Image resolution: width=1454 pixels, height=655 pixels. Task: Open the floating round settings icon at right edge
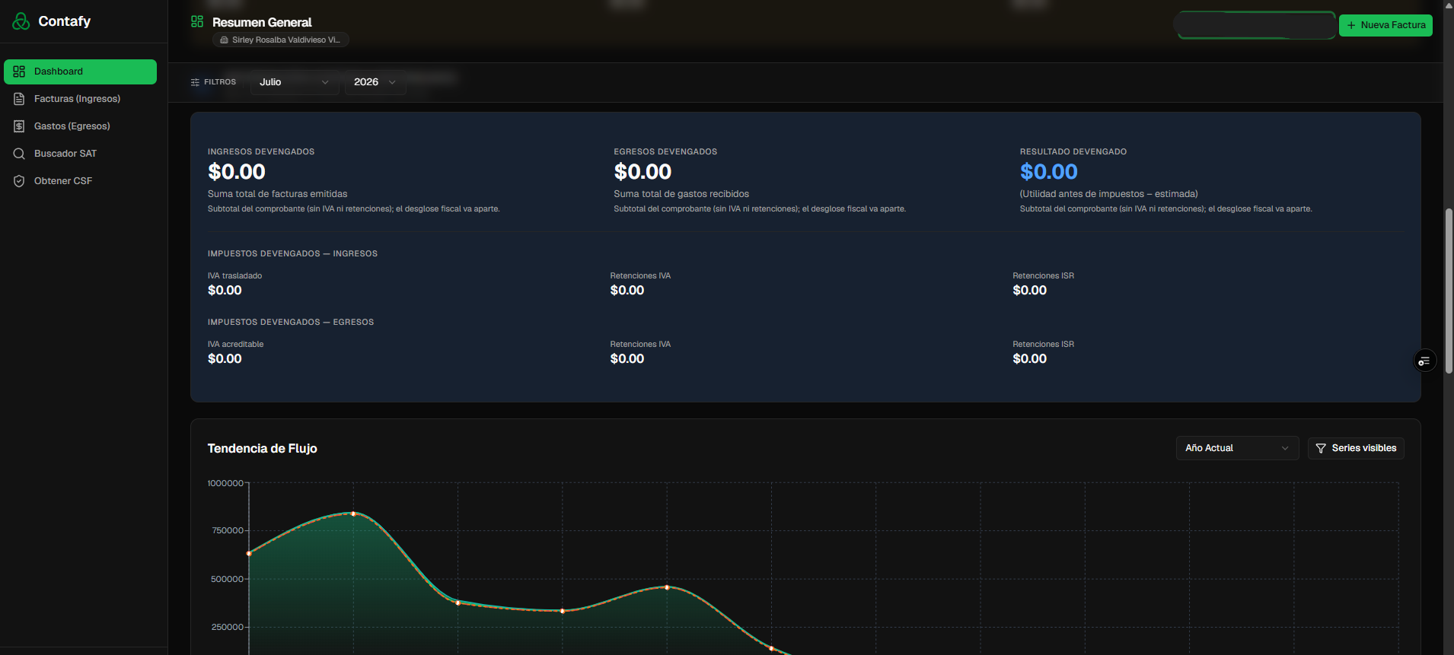1425,361
